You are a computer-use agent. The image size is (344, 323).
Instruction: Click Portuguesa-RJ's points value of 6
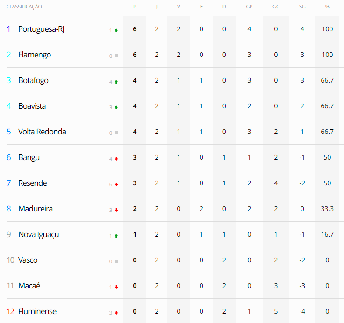click(135, 29)
